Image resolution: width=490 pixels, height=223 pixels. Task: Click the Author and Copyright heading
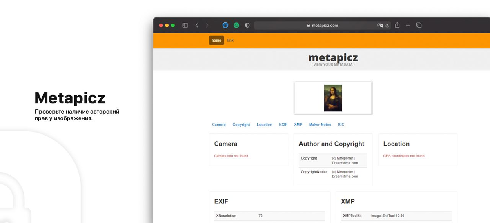click(x=332, y=144)
